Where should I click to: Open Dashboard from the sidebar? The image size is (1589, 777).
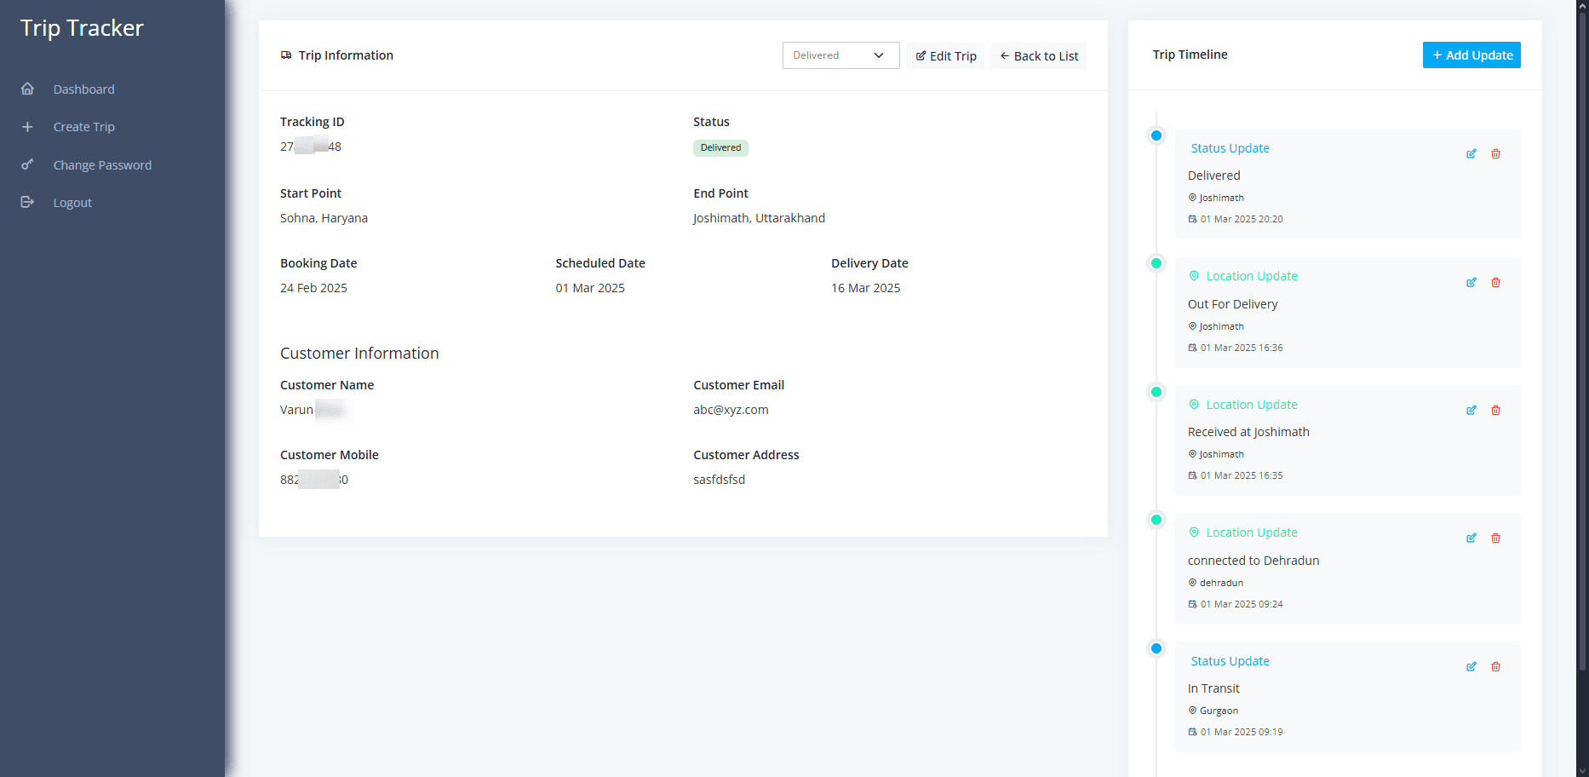tap(83, 89)
